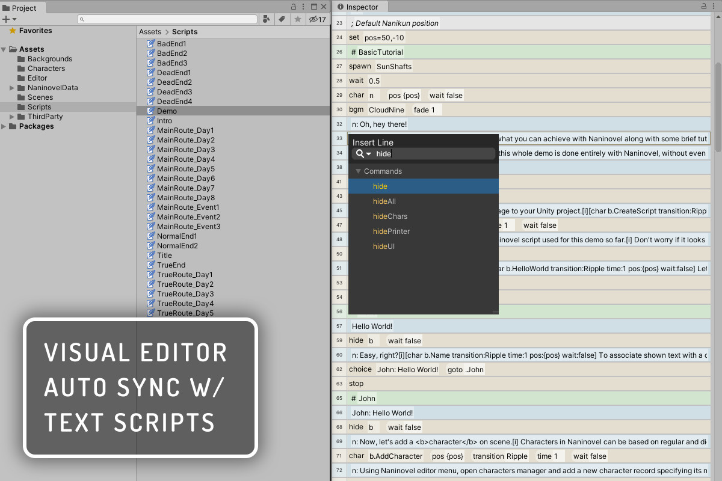Viewport: 722px width, 481px height.
Task: Select hideAll from the command list
Action: click(384, 201)
